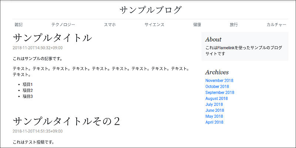Click the text これはサンプルの記事です。
Image resolution: width=296 pixels, height=148 pixels.
tap(38, 59)
